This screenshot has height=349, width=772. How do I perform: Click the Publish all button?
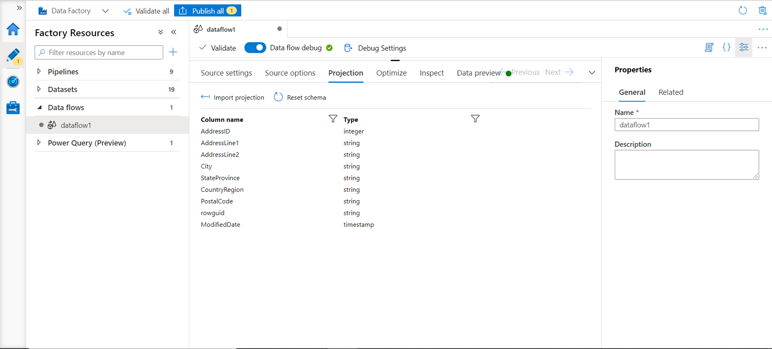coord(208,11)
